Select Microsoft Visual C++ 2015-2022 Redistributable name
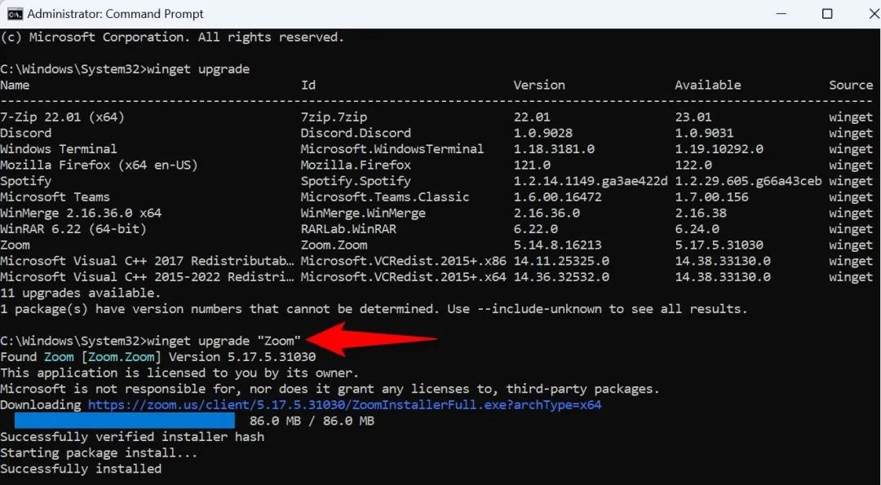Viewport: 881px width, 485px height. pos(147,277)
